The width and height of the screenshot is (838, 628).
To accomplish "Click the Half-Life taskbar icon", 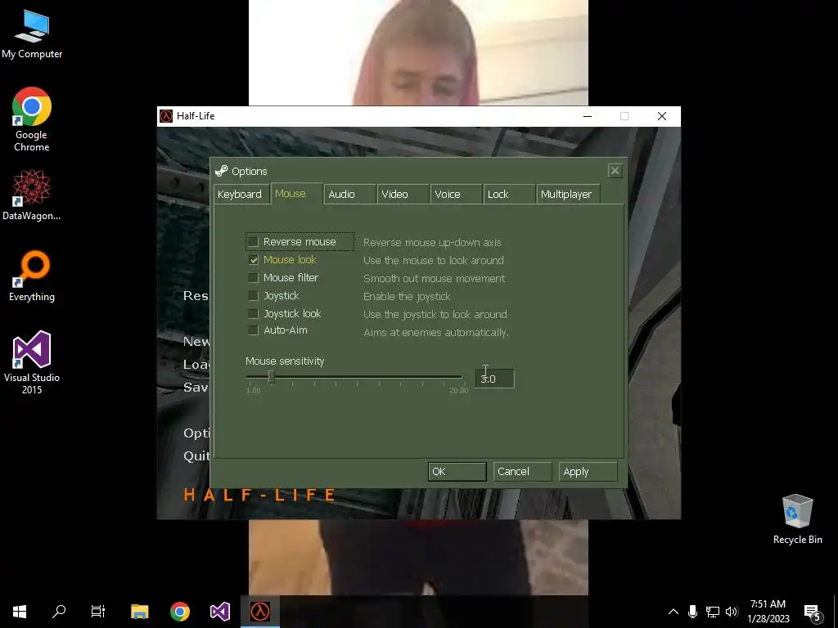I will (x=259, y=612).
